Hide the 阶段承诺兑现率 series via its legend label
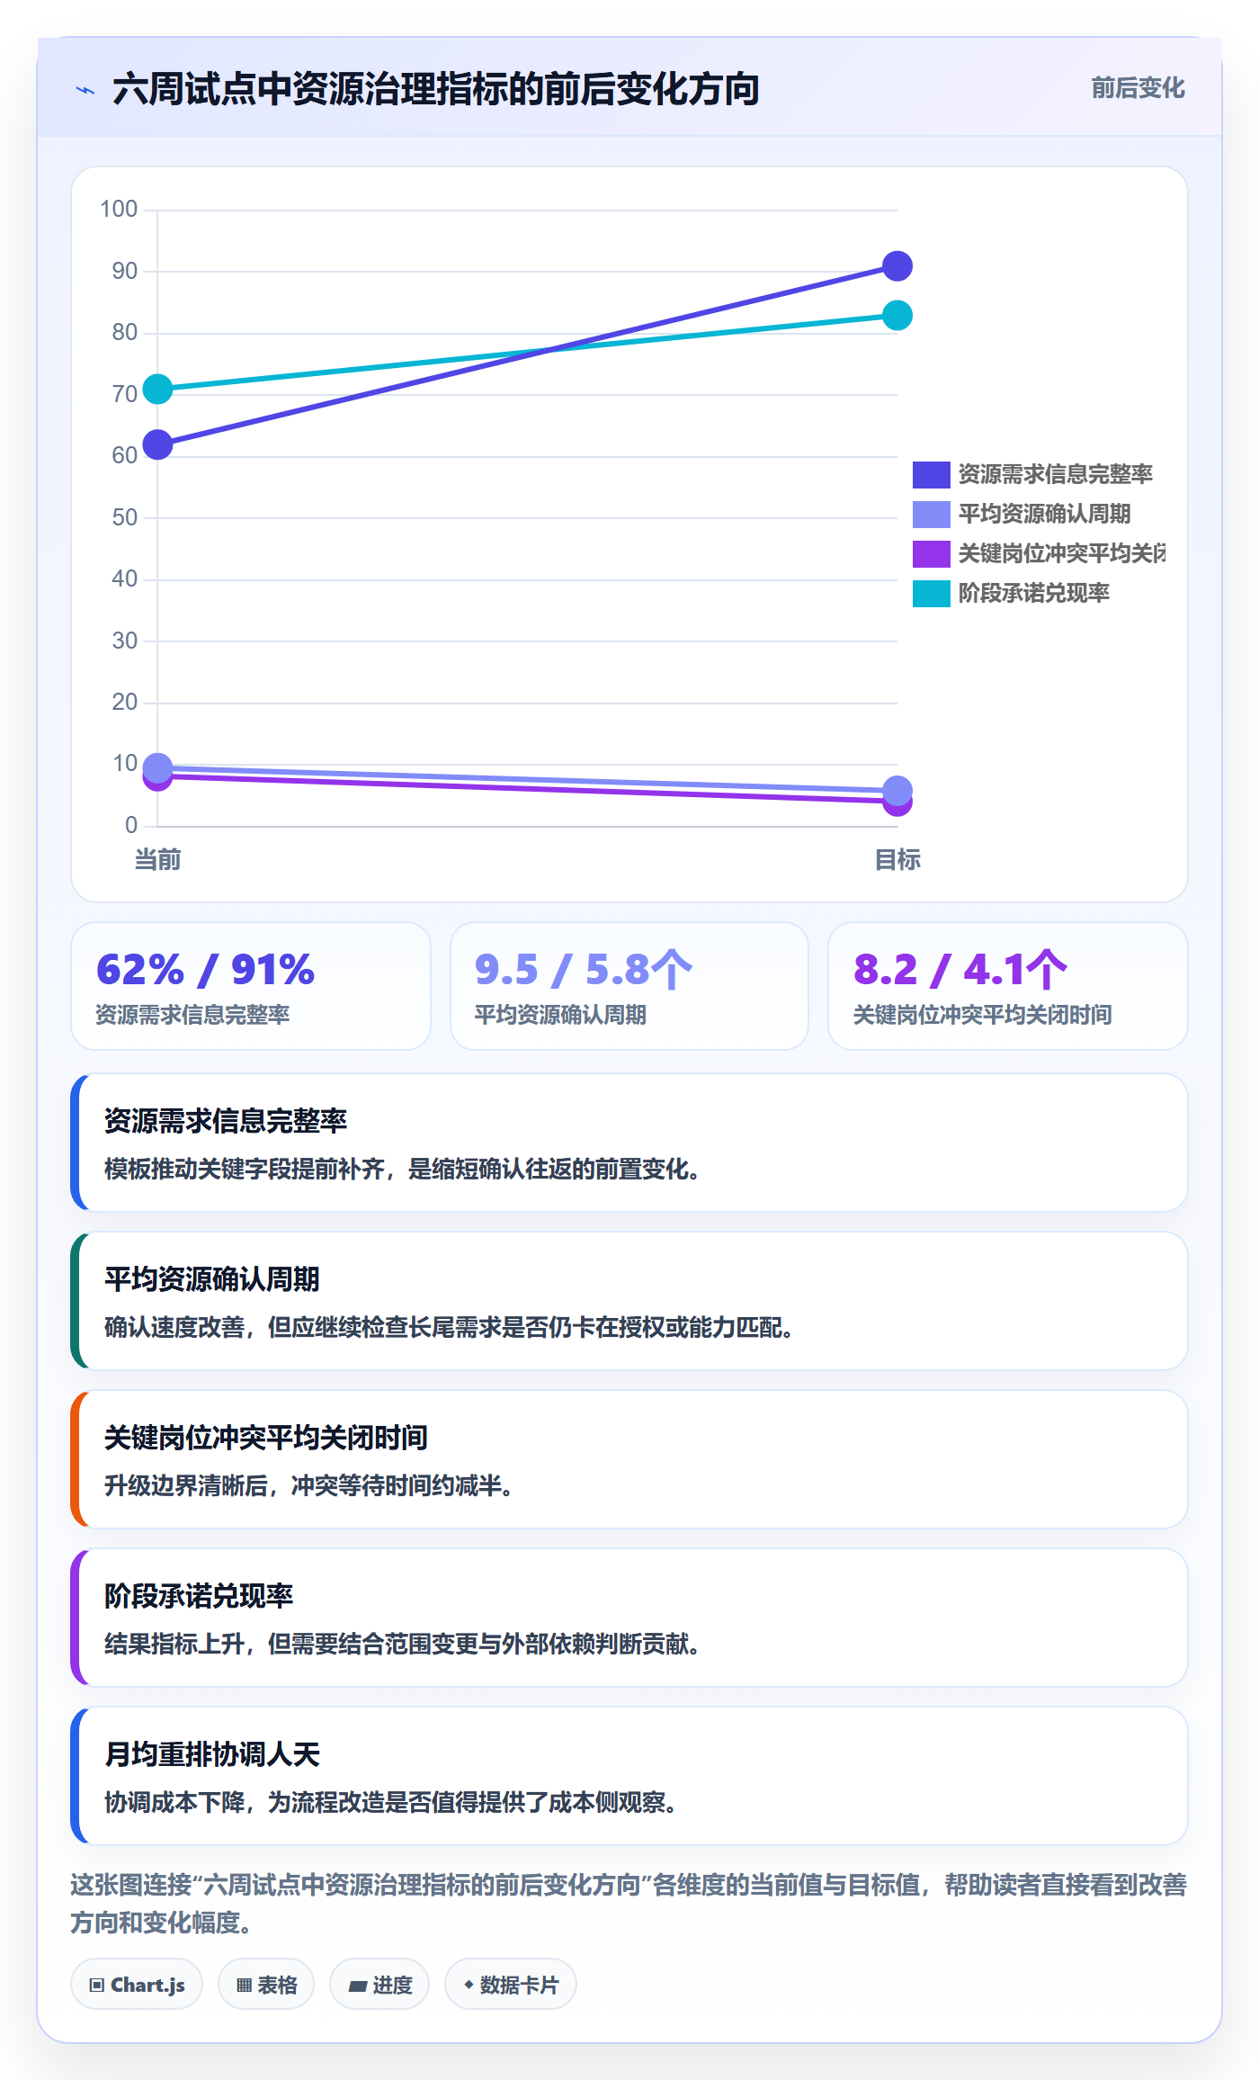 (1034, 593)
